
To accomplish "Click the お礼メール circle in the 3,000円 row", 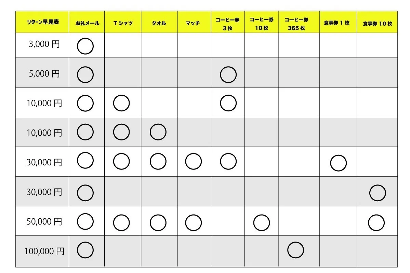I will (85, 46).
